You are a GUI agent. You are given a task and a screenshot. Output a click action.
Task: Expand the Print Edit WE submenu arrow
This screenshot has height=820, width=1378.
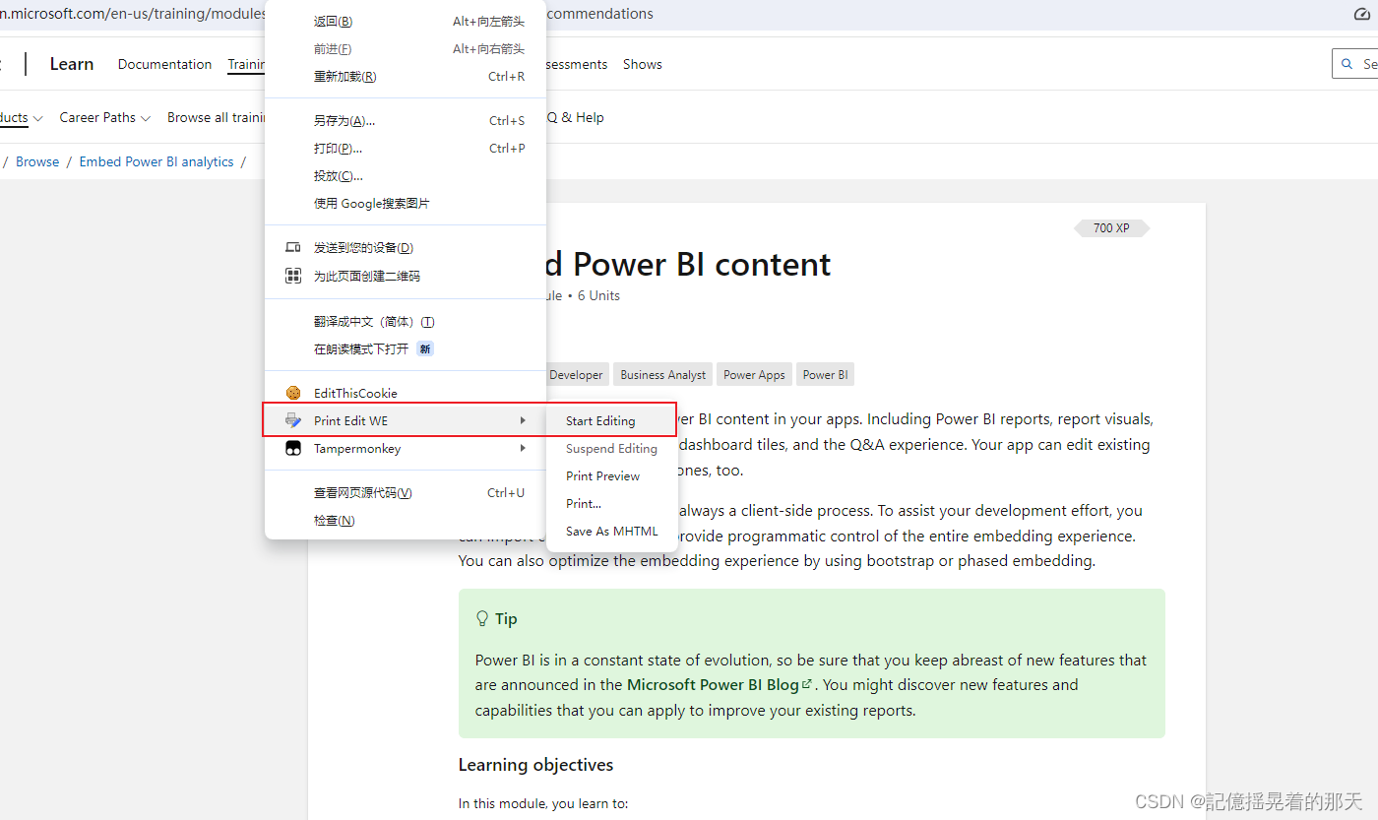pyautogui.click(x=523, y=420)
